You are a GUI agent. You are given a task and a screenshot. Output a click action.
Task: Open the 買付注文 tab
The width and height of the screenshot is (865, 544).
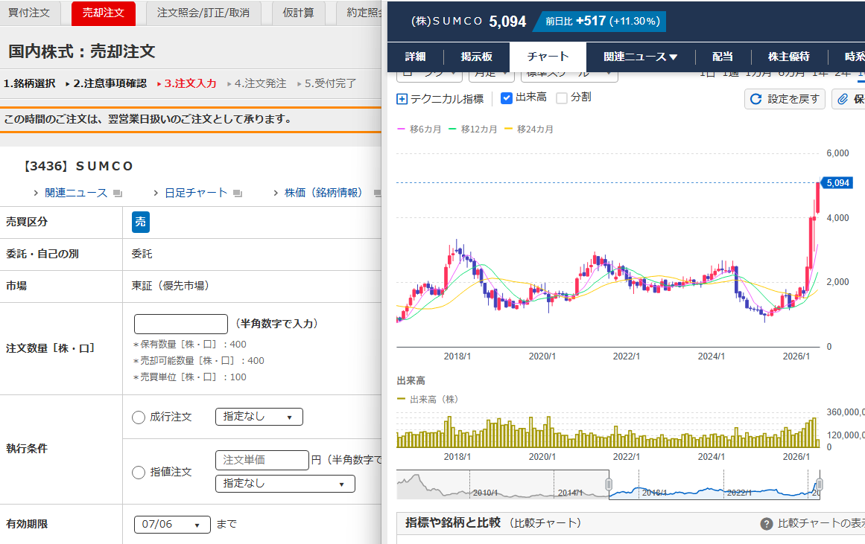[29, 13]
